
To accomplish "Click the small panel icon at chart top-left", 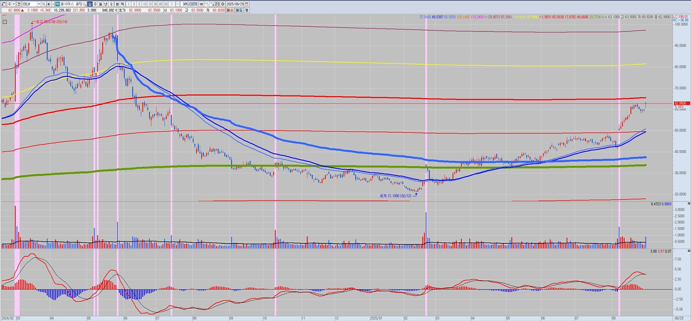I will [5, 22].
